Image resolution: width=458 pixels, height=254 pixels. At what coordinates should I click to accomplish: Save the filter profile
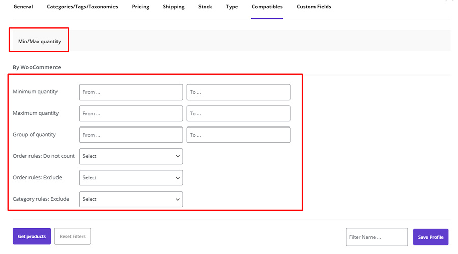coord(431,237)
